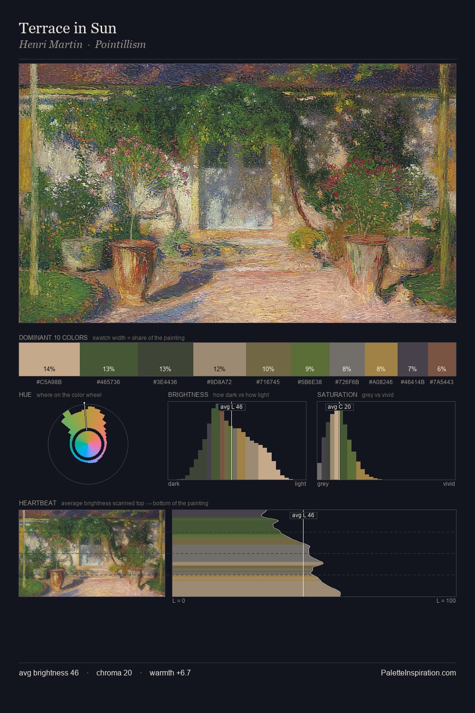Click 'warmth +6.7' in footer
This screenshot has width=475, height=713.
pyautogui.click(x=170, y=673)
